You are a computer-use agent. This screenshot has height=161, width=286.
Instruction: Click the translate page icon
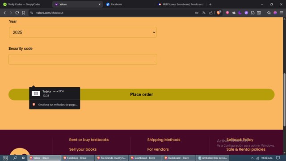pos(204,13)
